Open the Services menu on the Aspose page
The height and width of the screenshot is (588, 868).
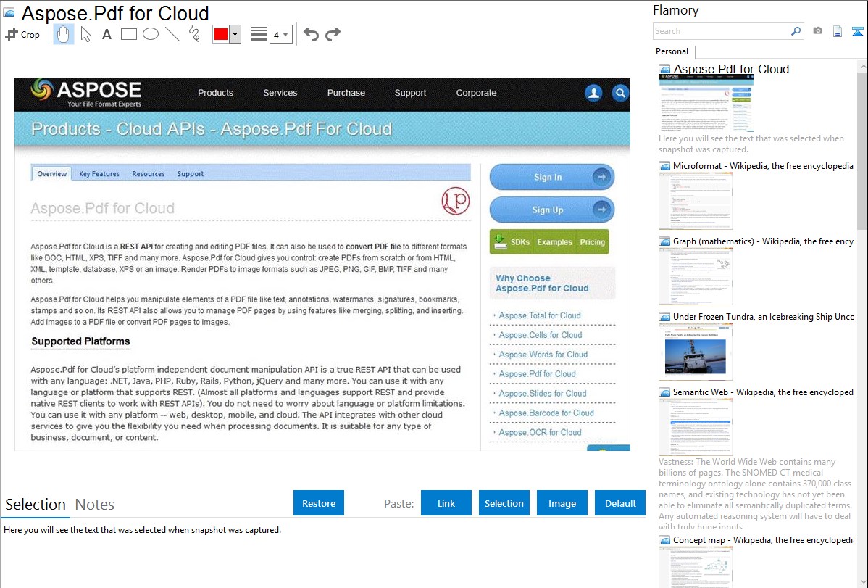pos(280,93)
